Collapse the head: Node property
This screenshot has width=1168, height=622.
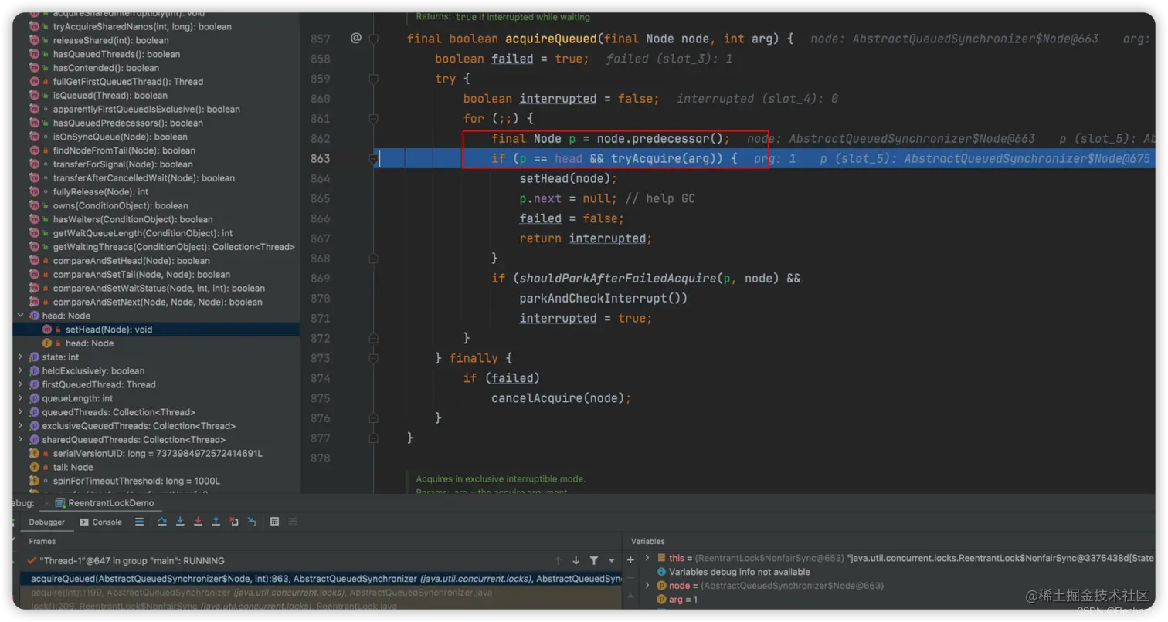pos(21,316)
